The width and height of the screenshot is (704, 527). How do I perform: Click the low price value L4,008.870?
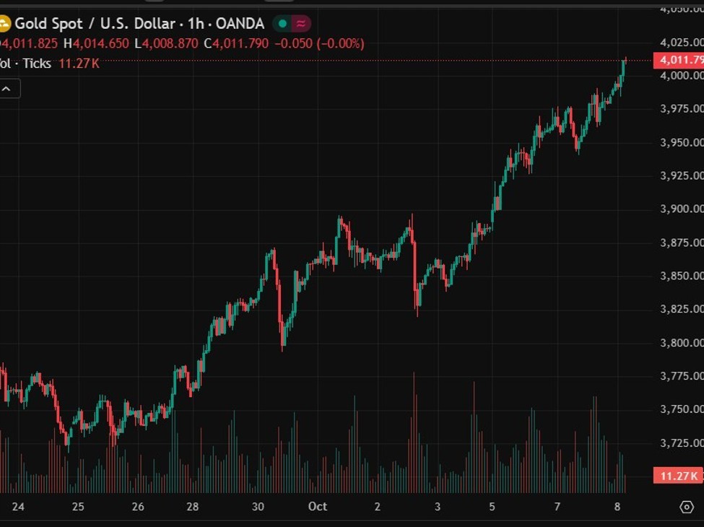(166, 44)
